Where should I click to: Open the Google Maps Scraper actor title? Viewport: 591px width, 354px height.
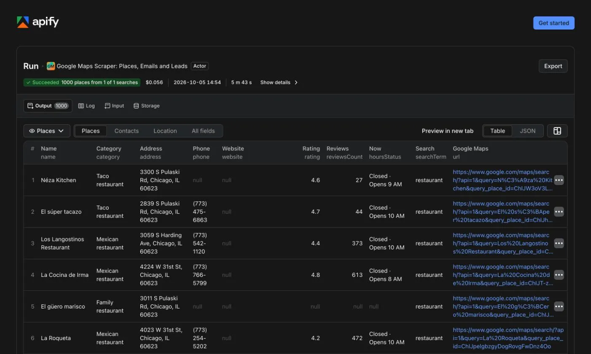click(122, 66)
